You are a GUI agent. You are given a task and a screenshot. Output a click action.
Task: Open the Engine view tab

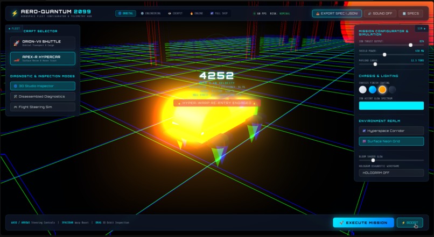(x=197, y=13)
